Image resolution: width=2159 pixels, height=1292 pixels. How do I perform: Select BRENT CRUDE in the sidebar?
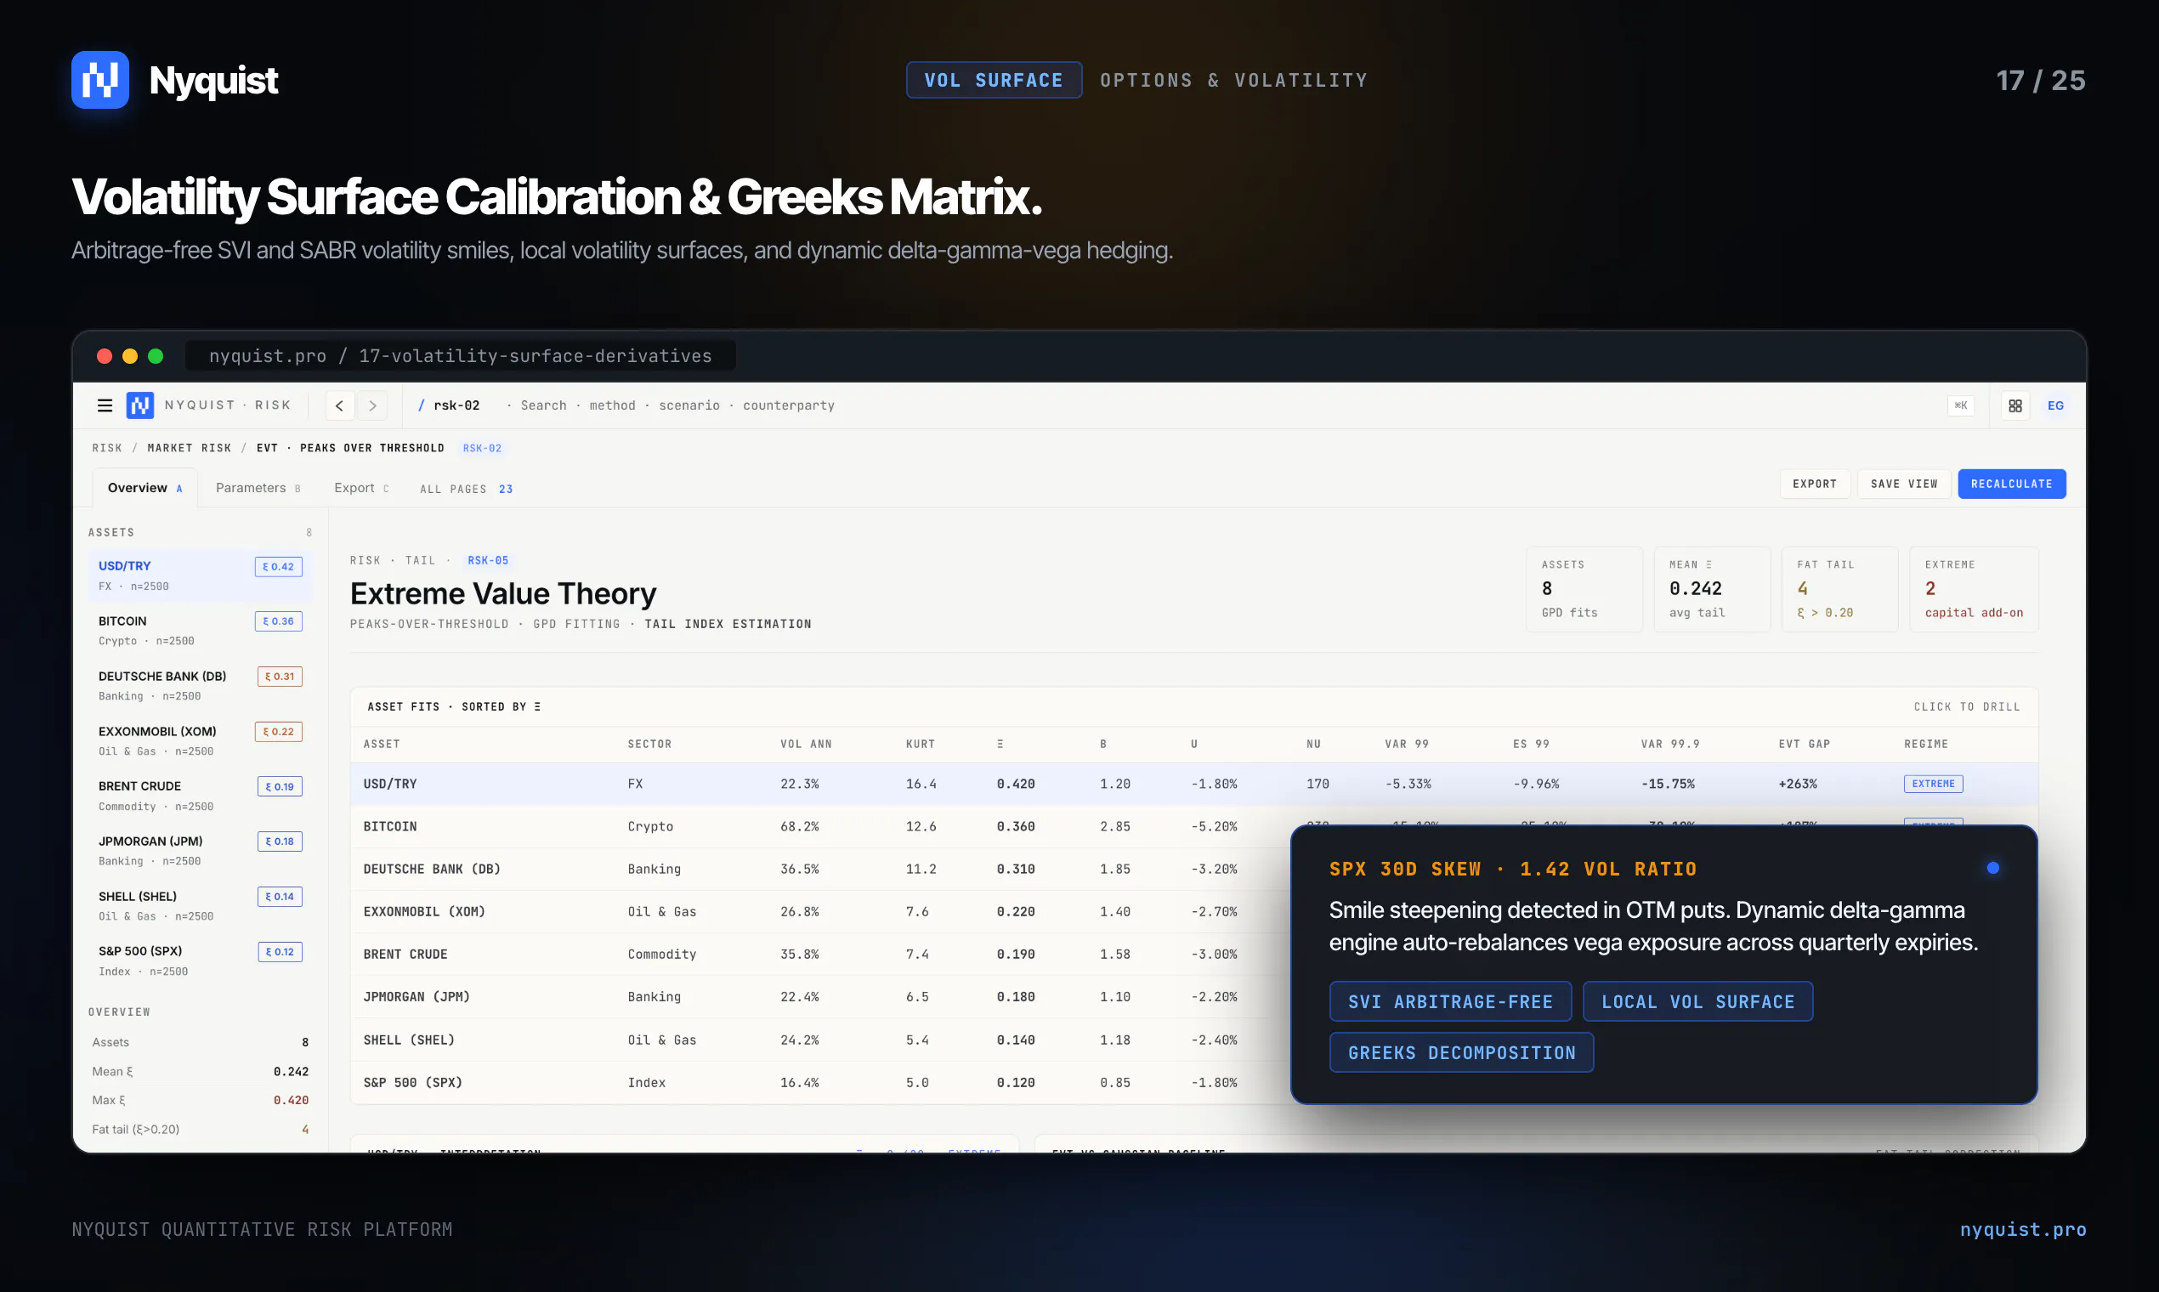(201, 796)
